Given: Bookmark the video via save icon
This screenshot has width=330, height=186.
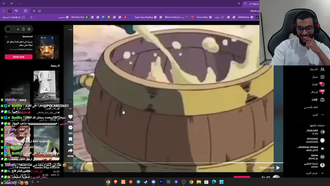Looking at the screenshot, I should [70, 139].
